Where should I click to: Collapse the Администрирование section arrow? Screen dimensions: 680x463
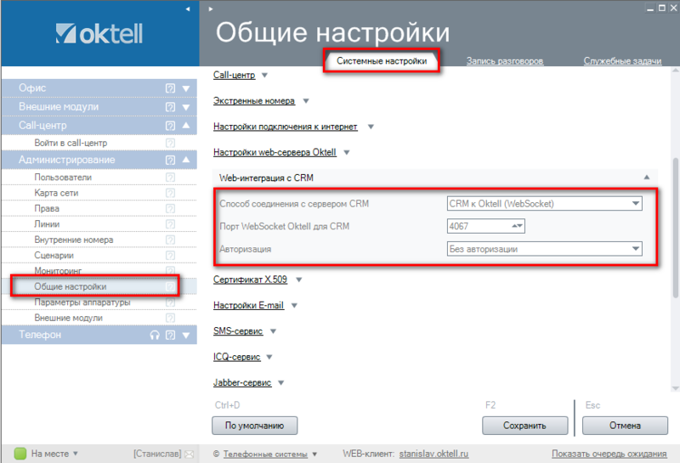click(186, 160)
